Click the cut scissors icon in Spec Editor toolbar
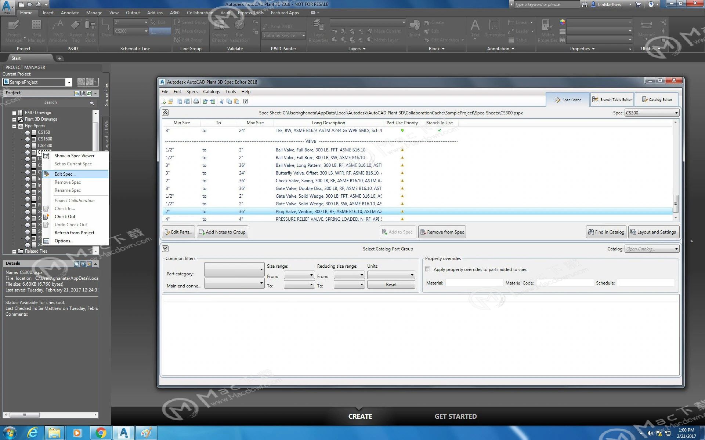Screen dimensions: 705x440 tap(222, 101)
